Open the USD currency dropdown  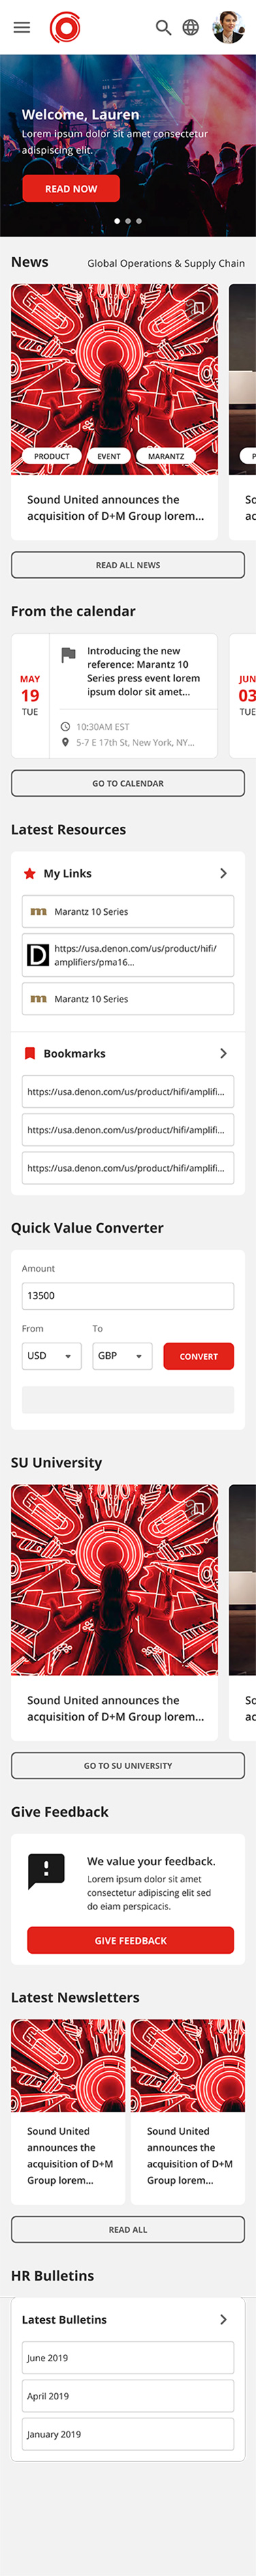[x=52, y=1356]
